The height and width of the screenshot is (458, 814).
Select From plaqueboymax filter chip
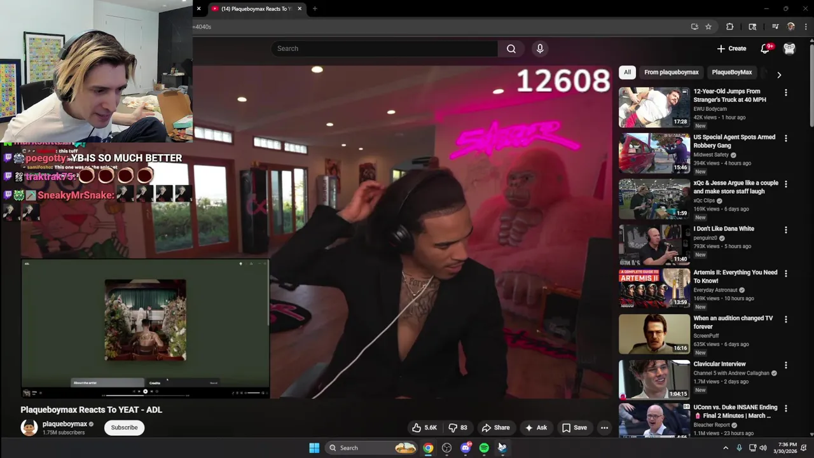(671, 73)
